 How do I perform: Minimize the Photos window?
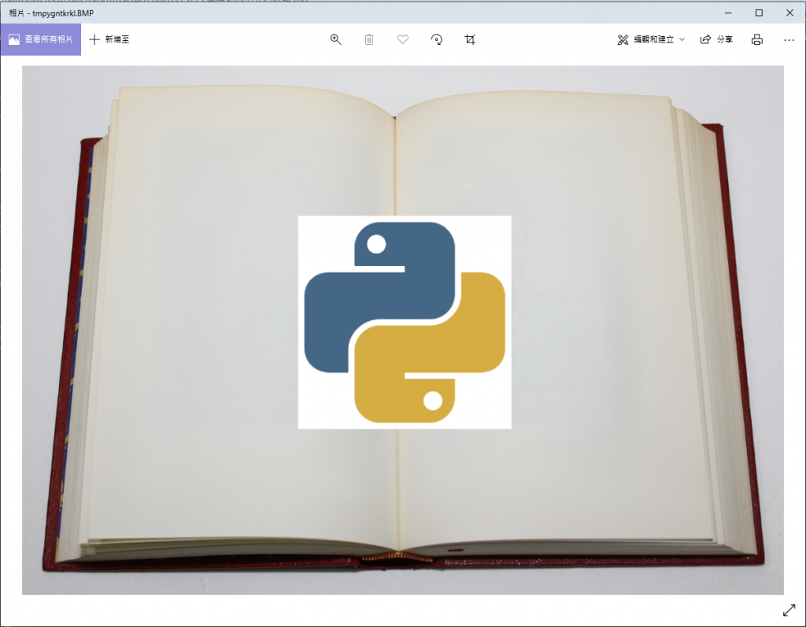pyautogui.click(x=728, y=13)
